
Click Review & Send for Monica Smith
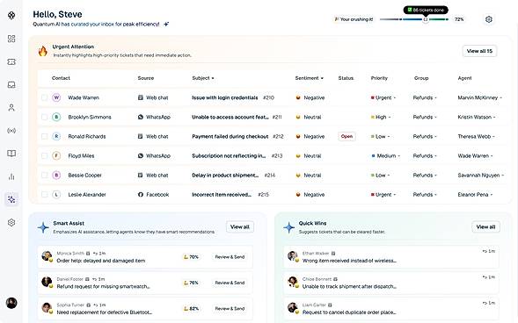pos(230,257)
